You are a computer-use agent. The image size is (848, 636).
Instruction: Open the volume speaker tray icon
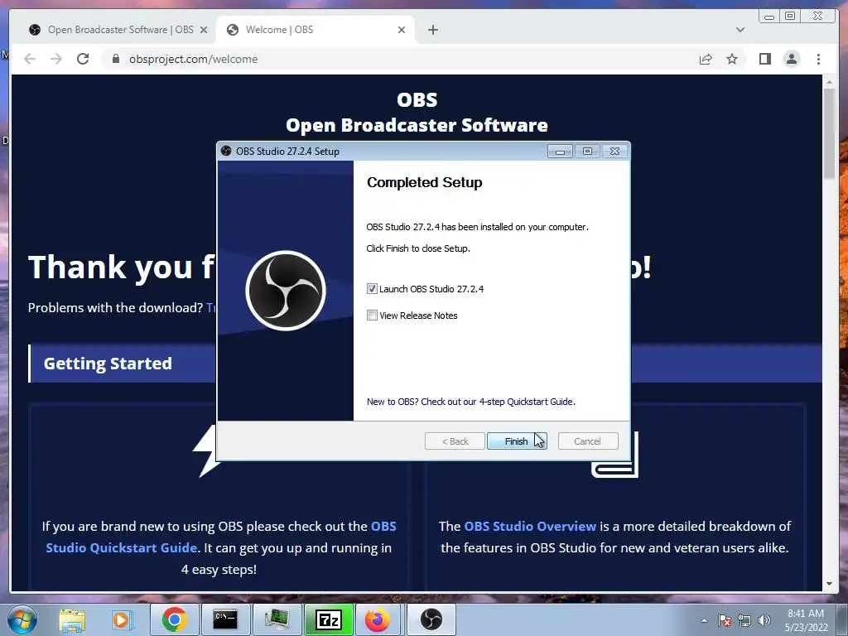point(764,620)
